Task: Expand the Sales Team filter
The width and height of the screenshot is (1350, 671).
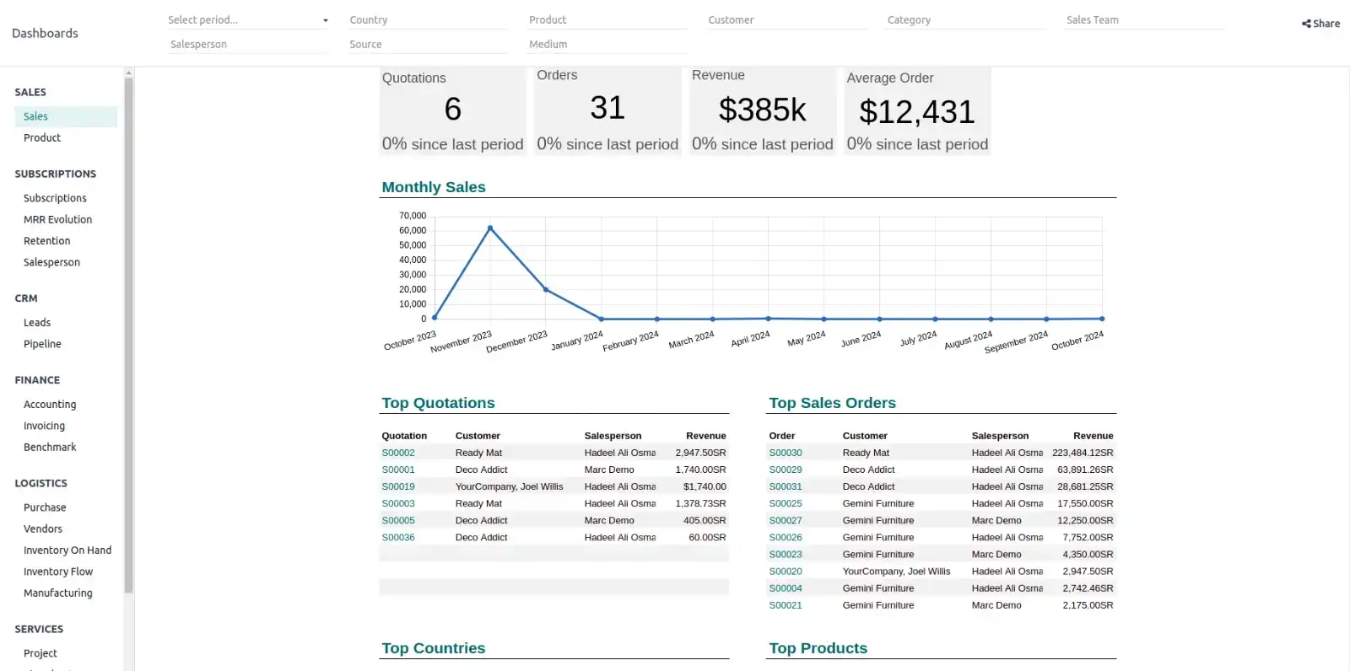Action: click(x=1143, y=20)
